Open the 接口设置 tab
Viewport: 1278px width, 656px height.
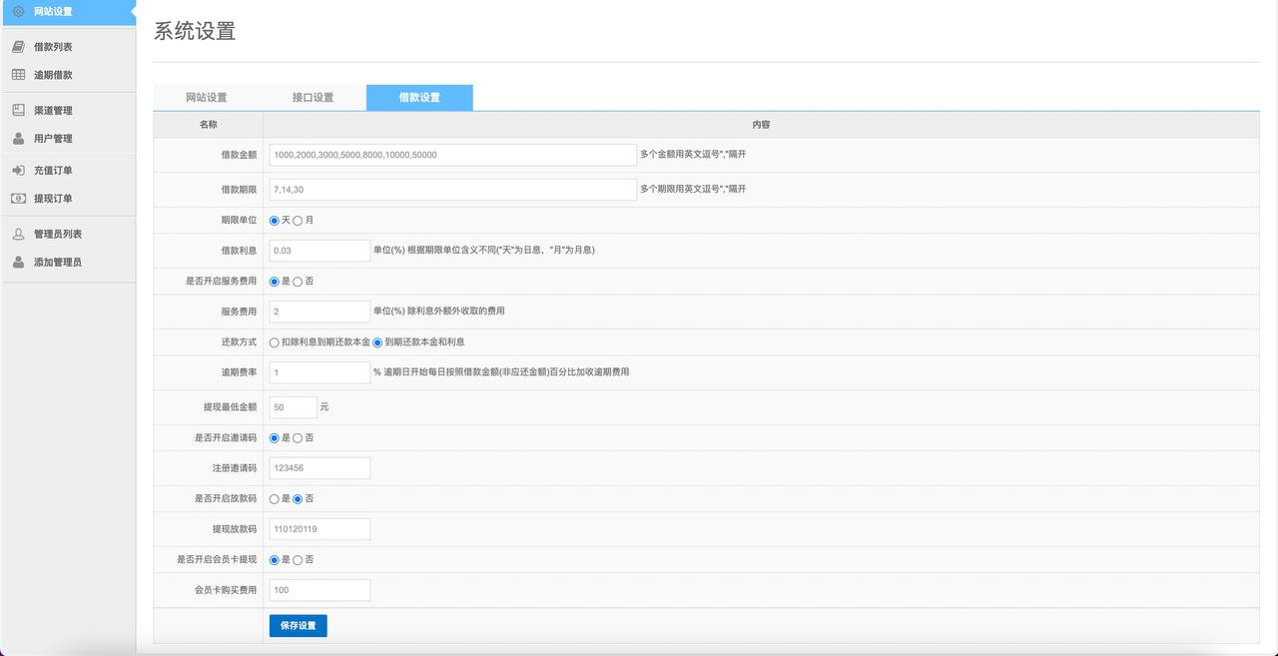click(313, 98)
